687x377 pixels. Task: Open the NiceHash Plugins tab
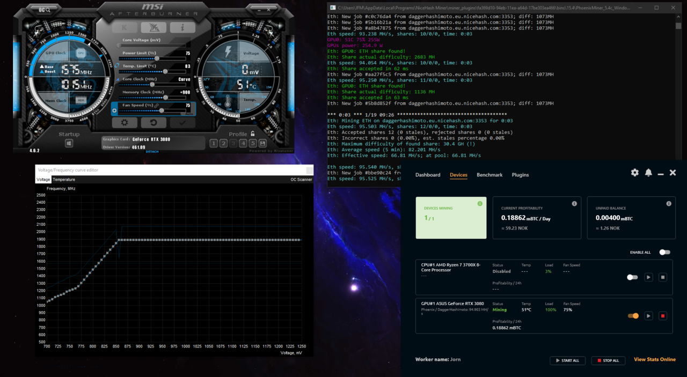[x=520, y=175]
